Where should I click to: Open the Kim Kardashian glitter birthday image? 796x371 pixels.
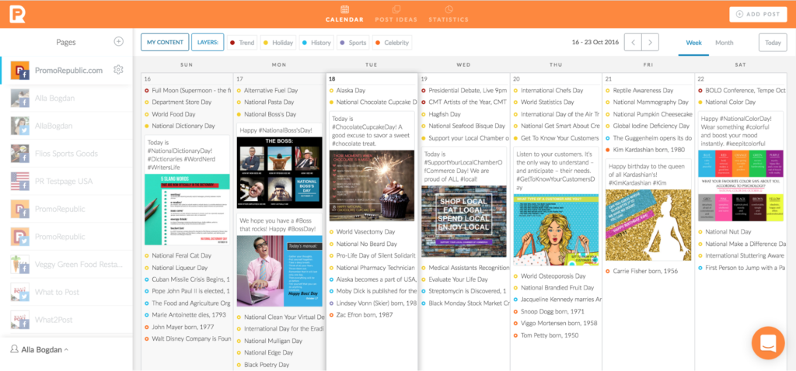648,225
